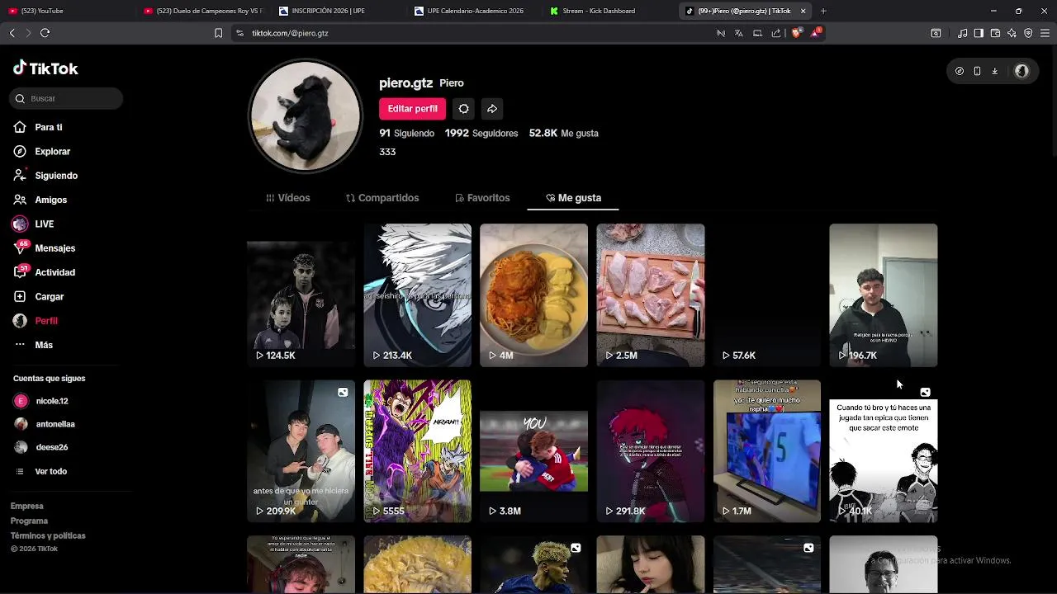Open the video with 196.7K views
This screenshot has width=1057, height=594.
coord(883,295)
